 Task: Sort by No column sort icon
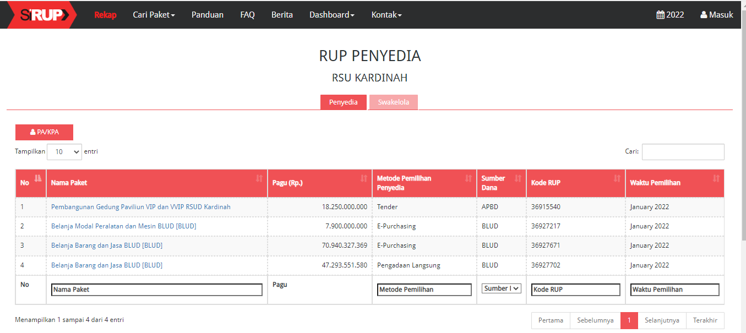click(38, 178)
